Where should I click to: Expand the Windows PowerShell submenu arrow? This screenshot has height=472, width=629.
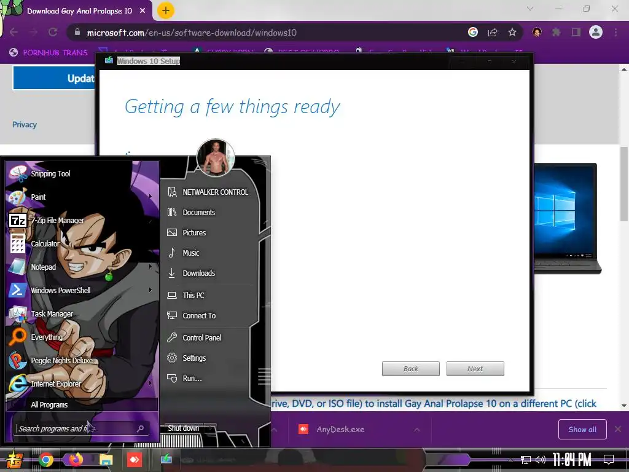click(150, 290)
